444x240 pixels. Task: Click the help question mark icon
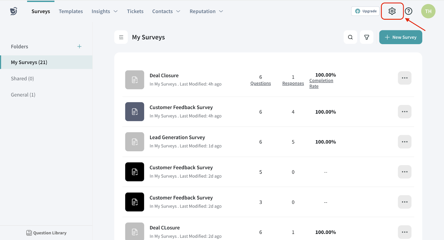point(408,11)
